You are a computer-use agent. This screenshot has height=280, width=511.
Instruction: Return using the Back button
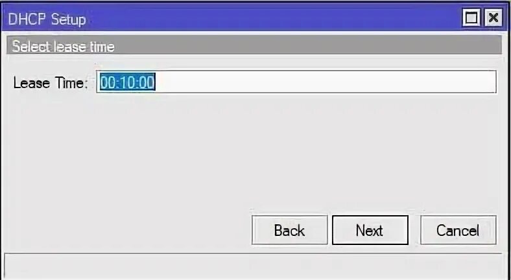tap(289, 230)
